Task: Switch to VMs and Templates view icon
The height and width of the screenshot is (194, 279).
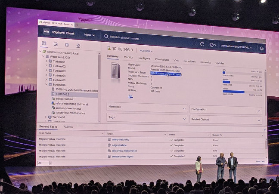Action: (56, 44)
